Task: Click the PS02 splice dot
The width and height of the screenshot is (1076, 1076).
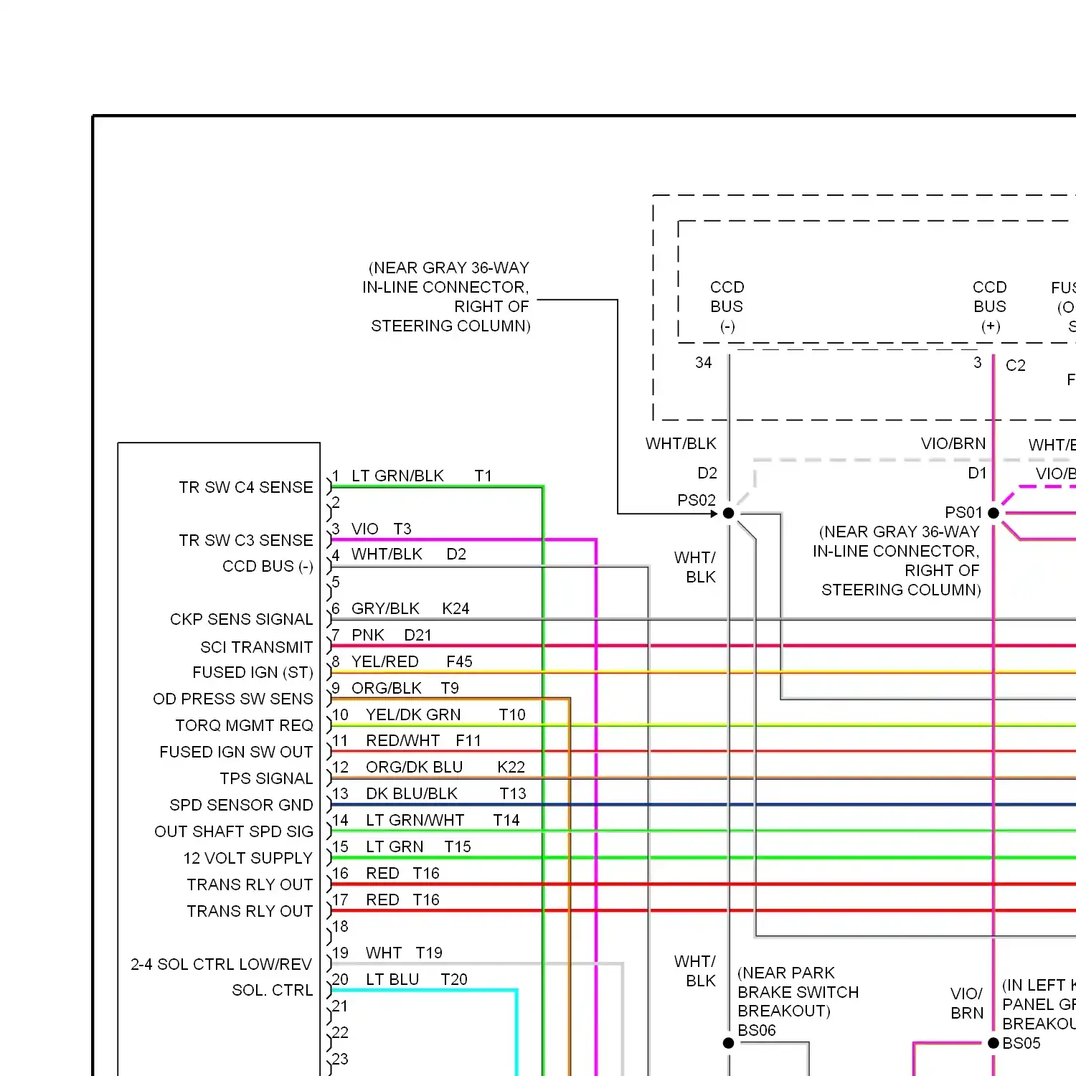Action: click(728, 513)
